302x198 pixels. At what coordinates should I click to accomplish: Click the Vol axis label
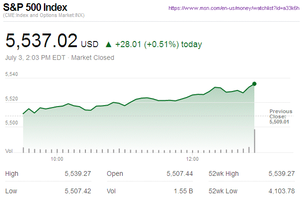click(x=9, y=151)
